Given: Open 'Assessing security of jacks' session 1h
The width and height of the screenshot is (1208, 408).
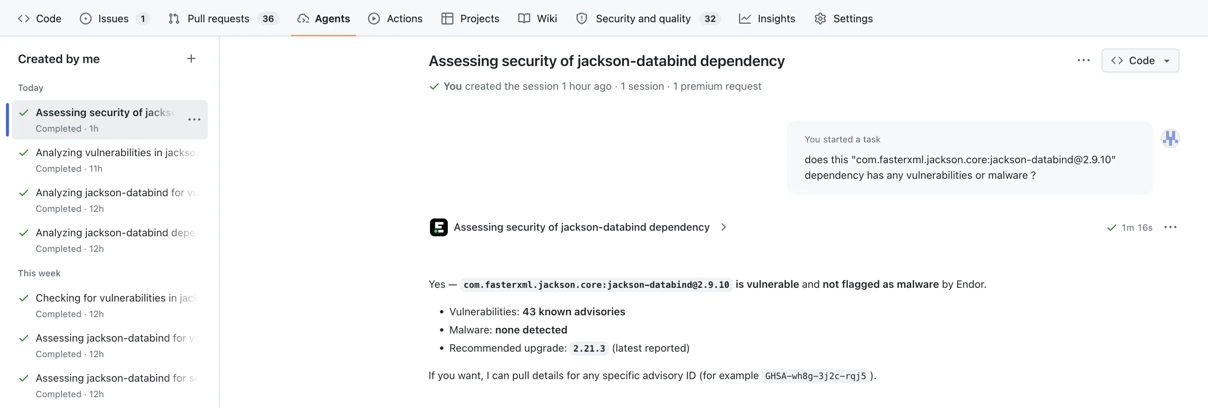Looking at the screenshot, I should tap(110, 119).
